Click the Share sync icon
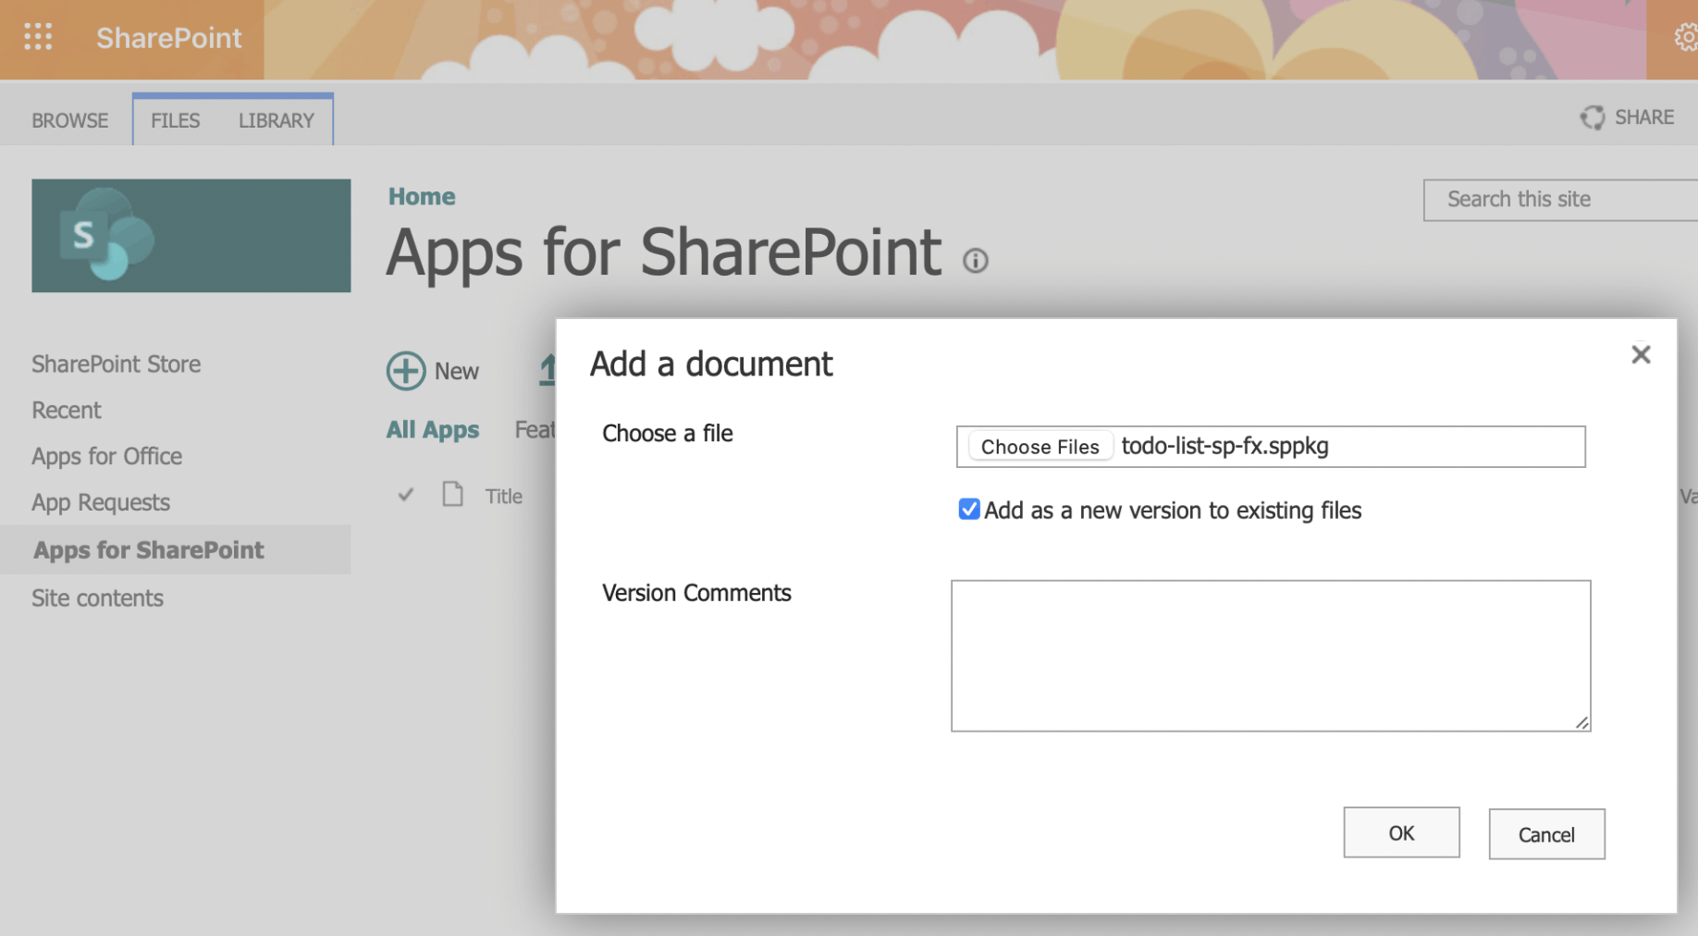 tap(1592, 117)
